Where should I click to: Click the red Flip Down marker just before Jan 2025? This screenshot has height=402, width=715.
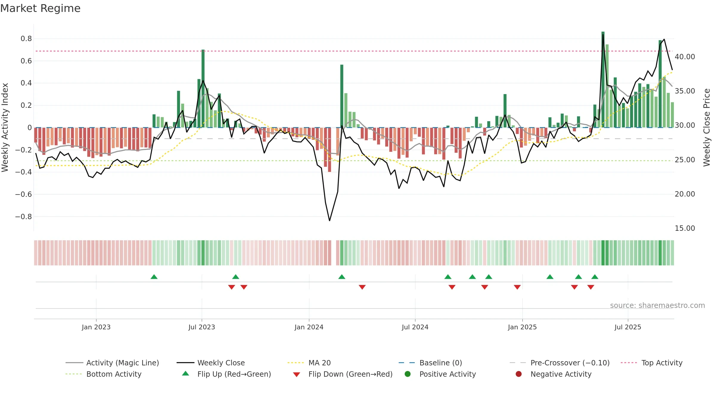pyautogui.click(x=517, y=287)
